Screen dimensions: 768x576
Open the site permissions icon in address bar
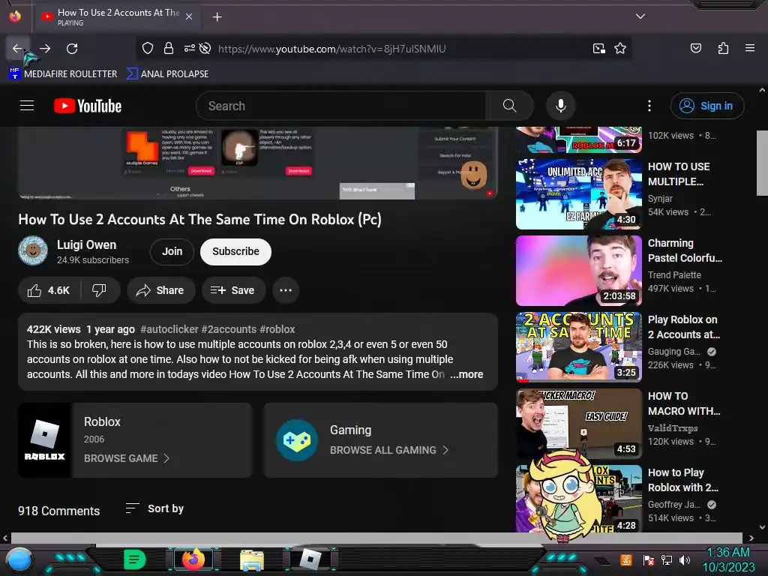click(189, 49)
